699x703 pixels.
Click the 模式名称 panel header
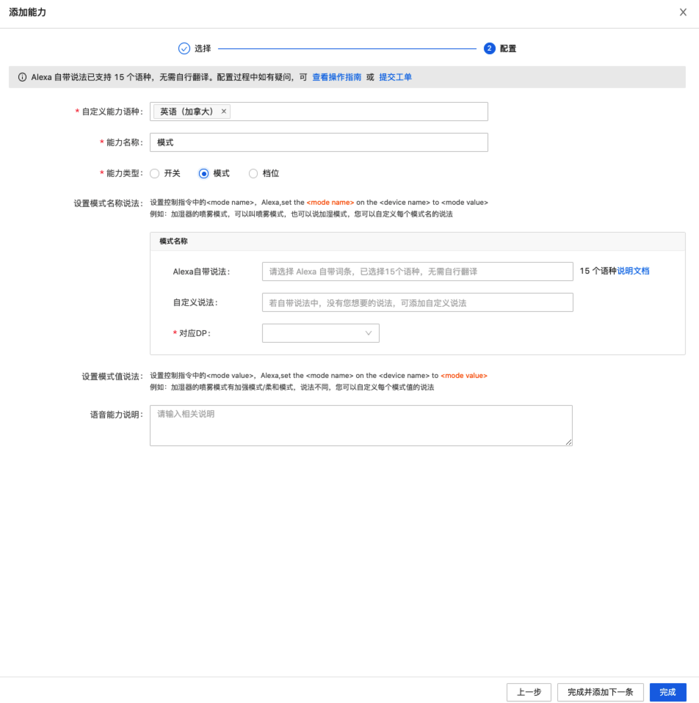click(x=417, y=241)
